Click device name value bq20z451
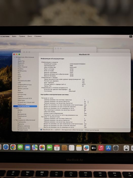 [73, 67]
